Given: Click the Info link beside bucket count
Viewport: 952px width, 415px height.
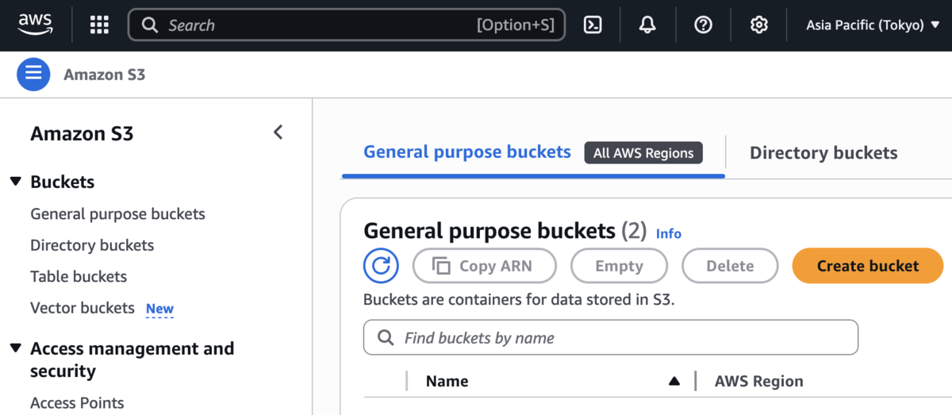Looking at the screenshot, I should point(669,233).
